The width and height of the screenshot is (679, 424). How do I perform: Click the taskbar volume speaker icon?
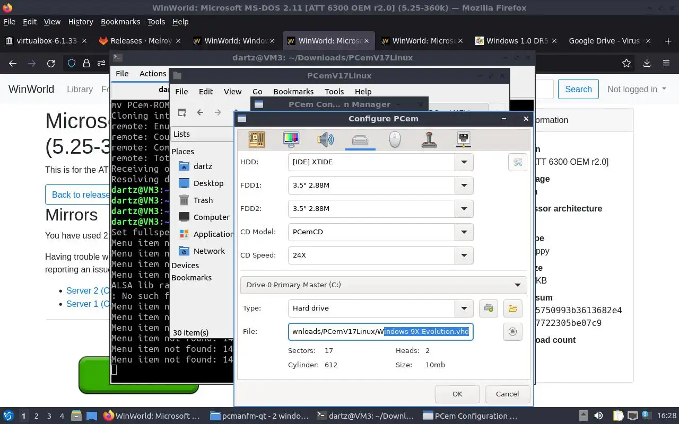598,416
